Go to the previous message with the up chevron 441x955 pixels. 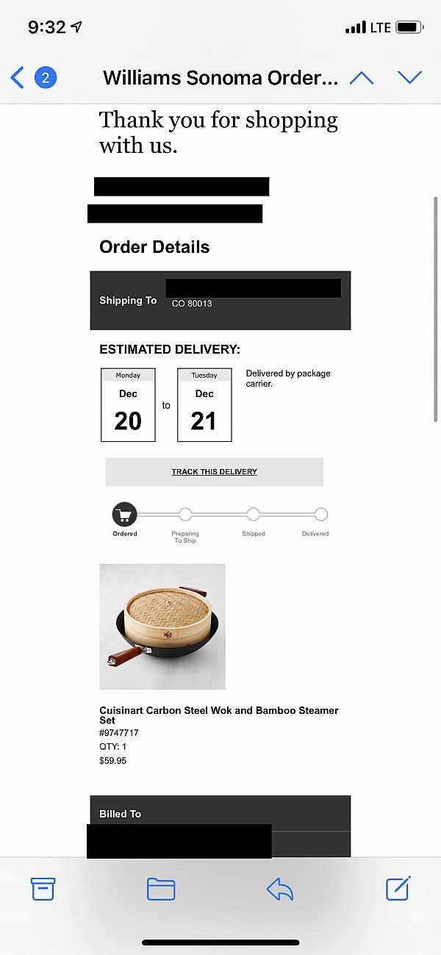[x=362, y=77]
